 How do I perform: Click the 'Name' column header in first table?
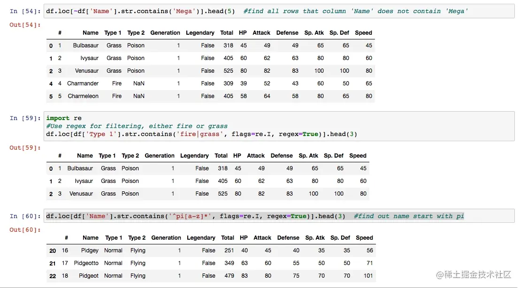tap(90, 33)
